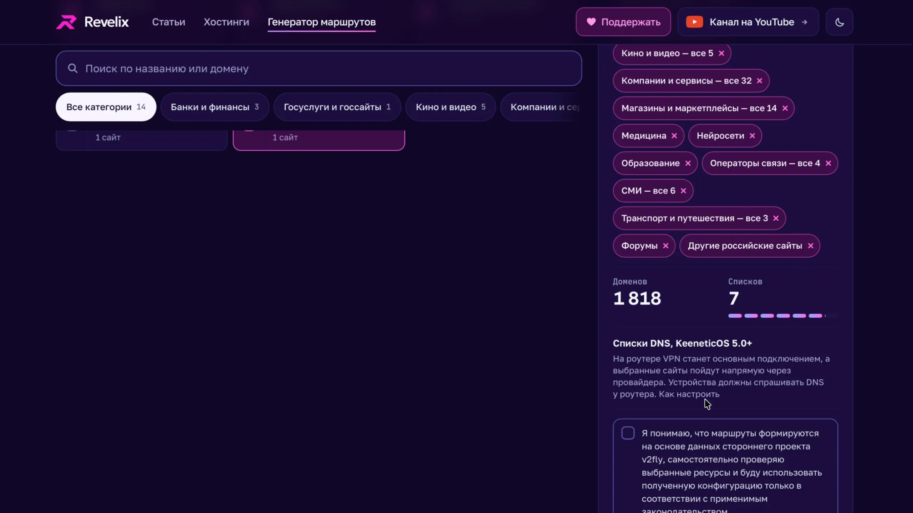This screenshot has width=913, height=513.
Task: Open the Хостинги page
Action: [226, 22]
